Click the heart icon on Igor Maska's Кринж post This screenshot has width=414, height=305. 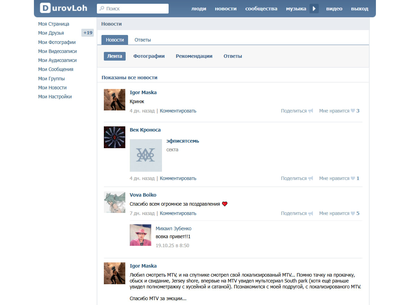(x=353, y=111)
